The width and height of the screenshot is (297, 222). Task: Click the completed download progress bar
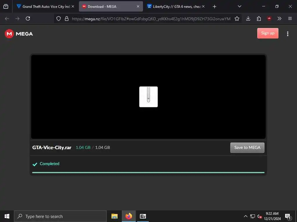pyautogui.click(x=148, y=173)
